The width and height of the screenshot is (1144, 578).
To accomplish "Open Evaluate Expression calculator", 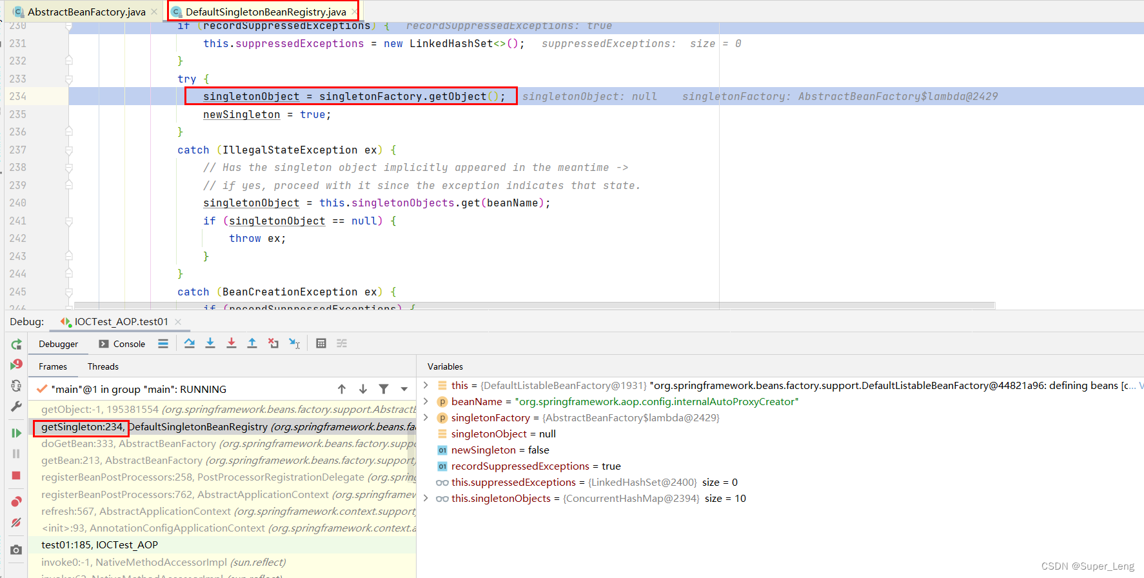I will (x=321, y=343).
